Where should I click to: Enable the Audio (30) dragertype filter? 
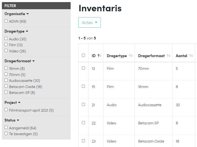(6, 38)
